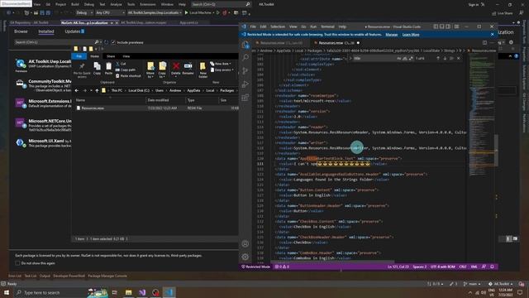Toggle VS Code secondary sidebar layout button

point(448,26)
